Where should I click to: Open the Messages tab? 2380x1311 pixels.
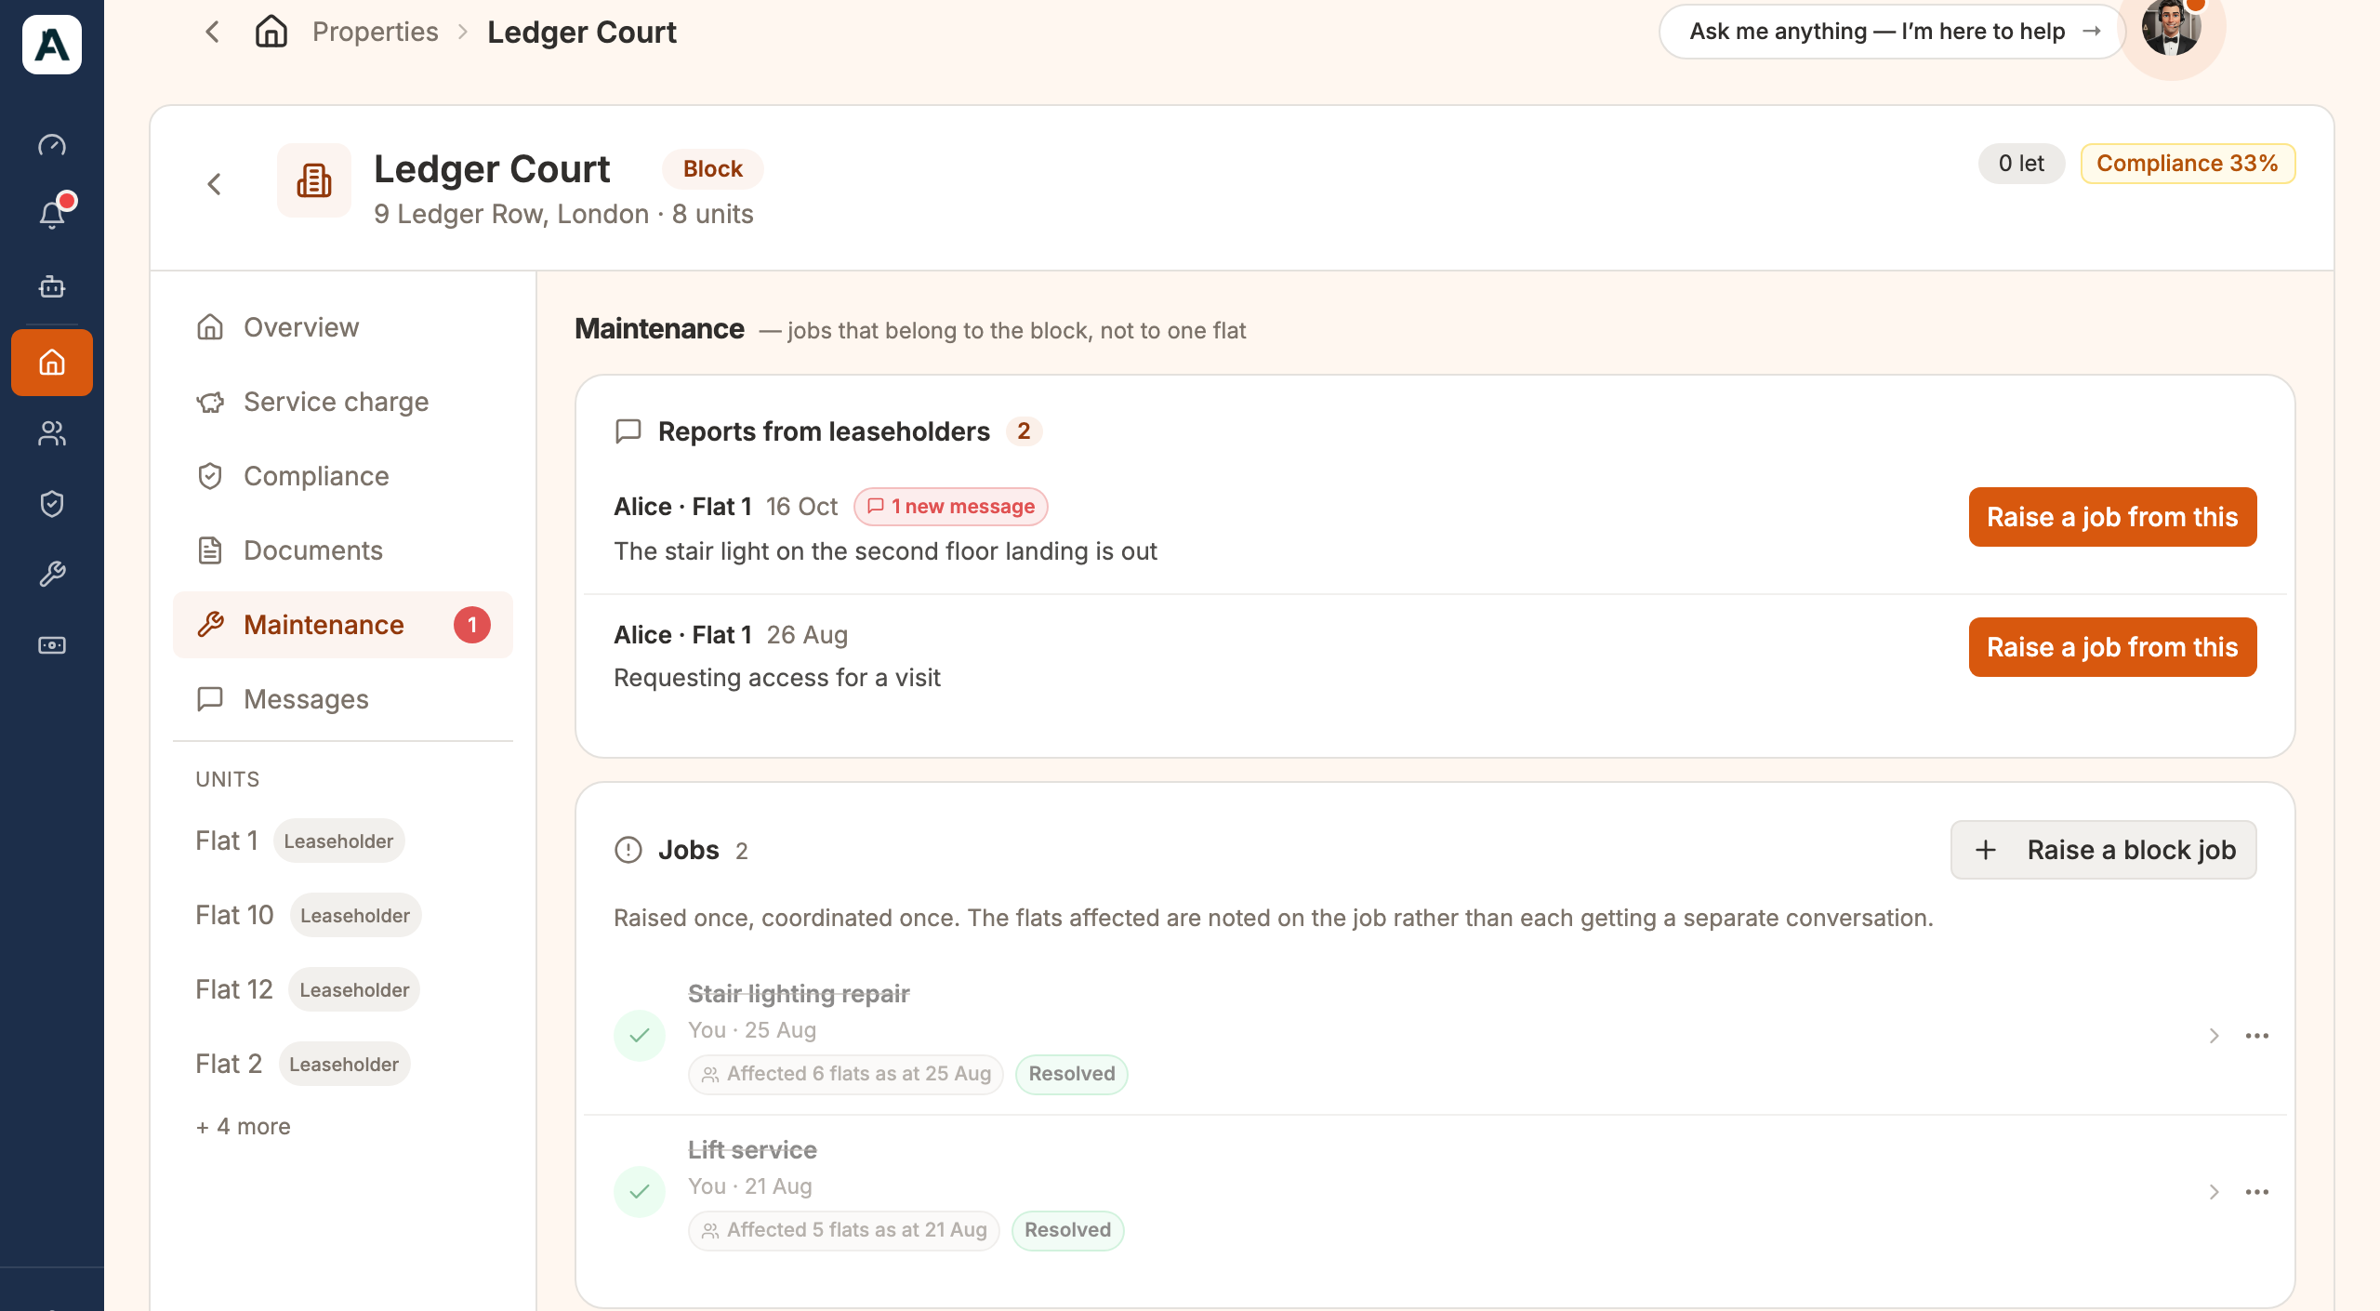tap(343, 699)
